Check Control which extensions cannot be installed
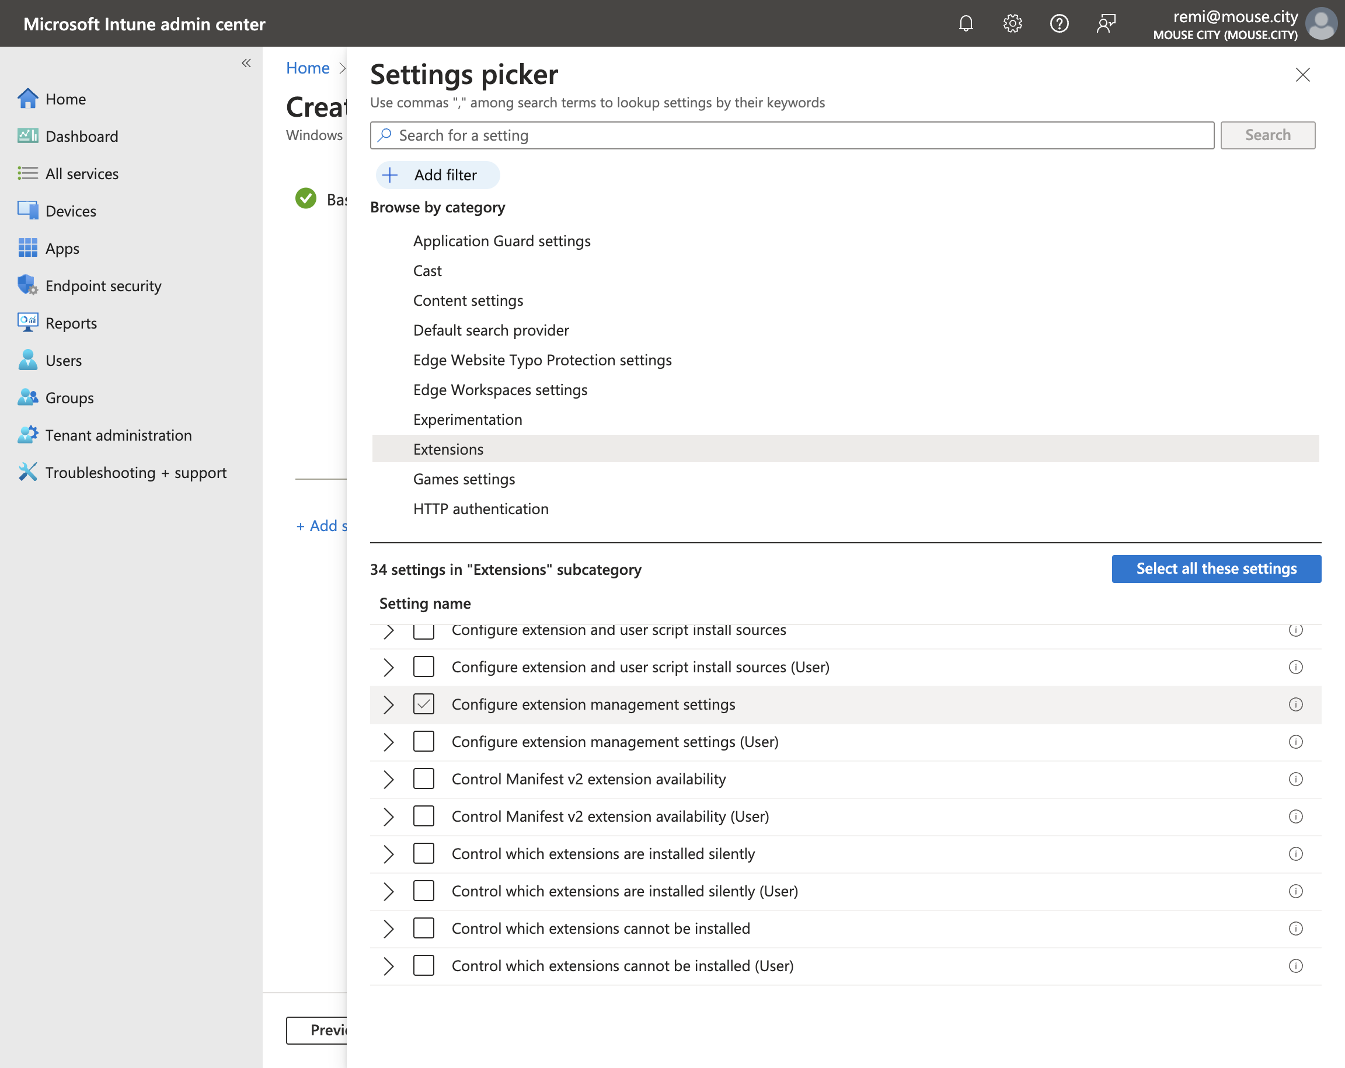The image size is (1345, 1068). coord(424,929)
